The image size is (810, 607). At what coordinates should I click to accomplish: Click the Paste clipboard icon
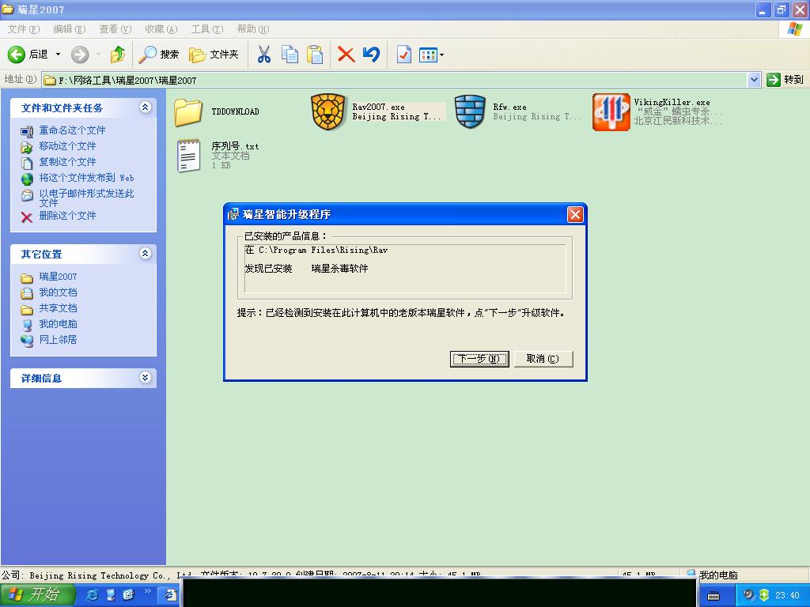pyautogui.click(x=315, y=55)
